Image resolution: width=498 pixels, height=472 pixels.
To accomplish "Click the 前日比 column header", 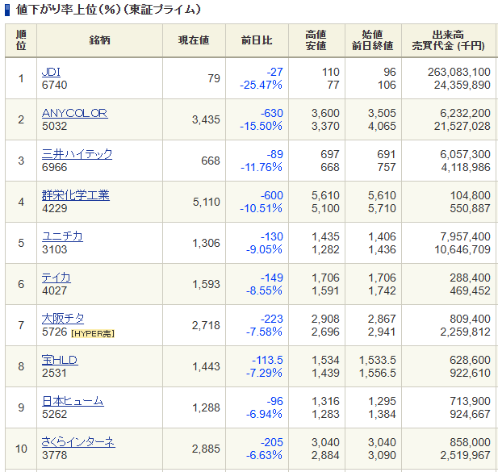I will pos(257,40).
